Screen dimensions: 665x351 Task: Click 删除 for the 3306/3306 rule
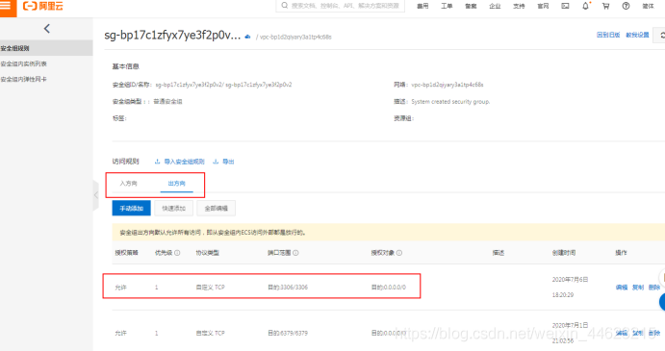654,287
